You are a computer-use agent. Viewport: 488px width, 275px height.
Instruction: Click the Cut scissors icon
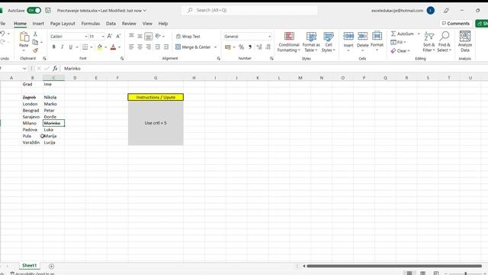pyautogui.click(x=35, y=34)
